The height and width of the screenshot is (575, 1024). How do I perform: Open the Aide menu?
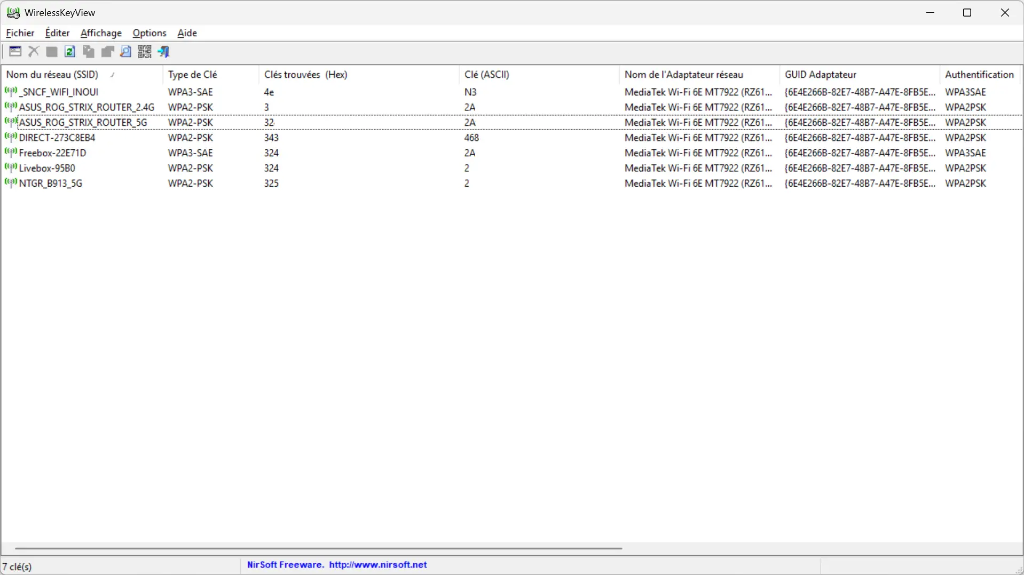[187, 33]
